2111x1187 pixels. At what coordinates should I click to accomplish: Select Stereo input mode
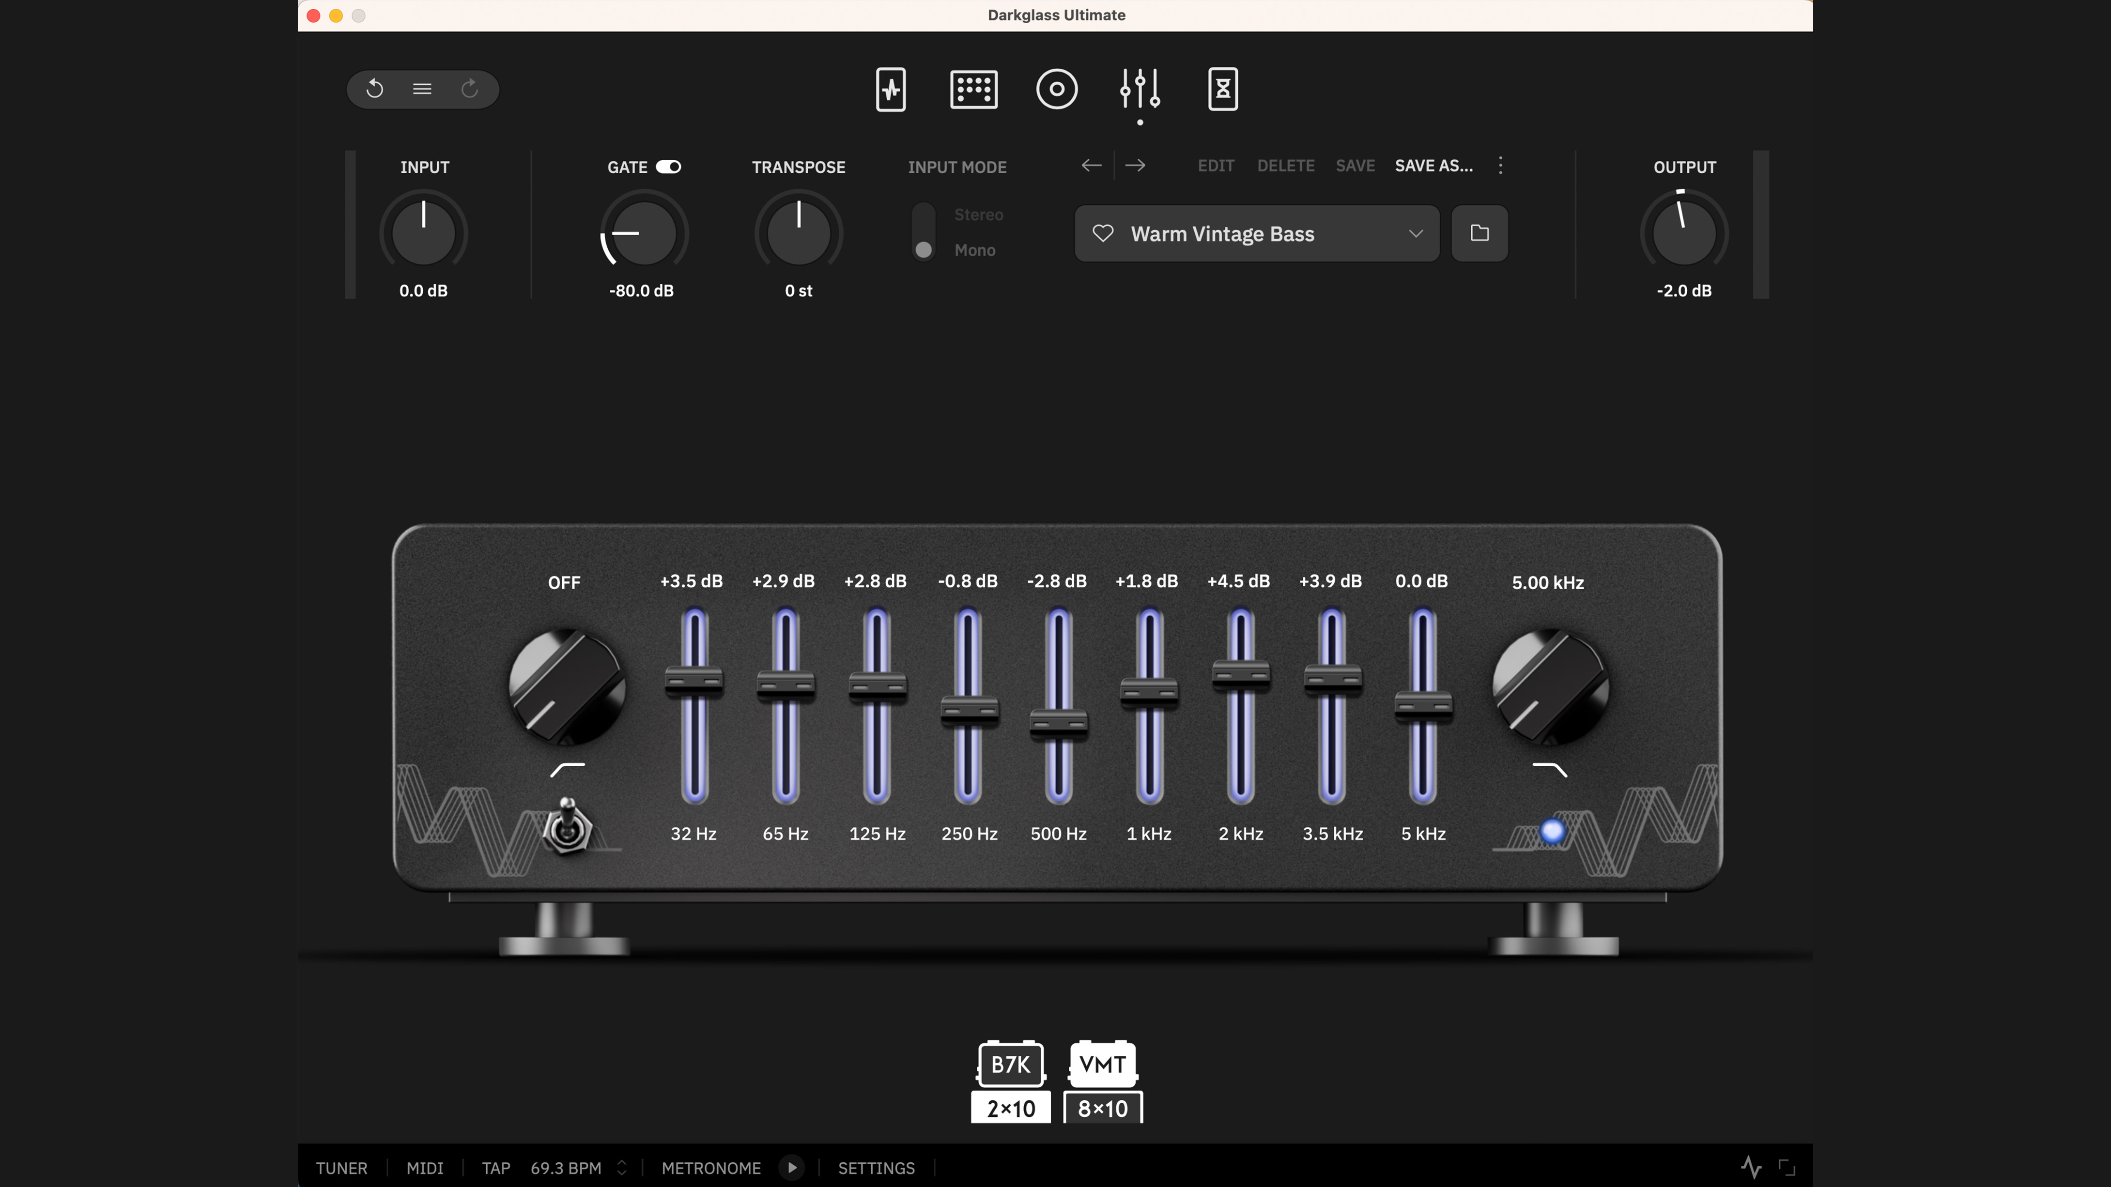click(x=978, y=214)
